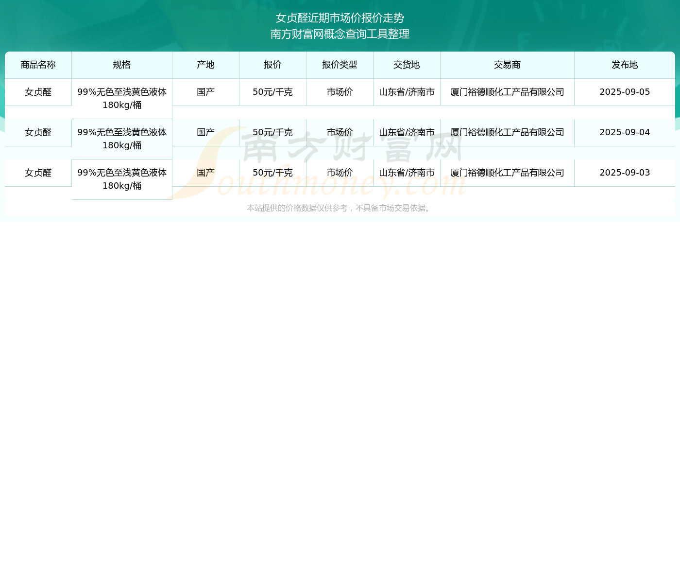680x586 pixels.
Task: Click the disclaimer text below the table
Action: (x=340, y=208)
